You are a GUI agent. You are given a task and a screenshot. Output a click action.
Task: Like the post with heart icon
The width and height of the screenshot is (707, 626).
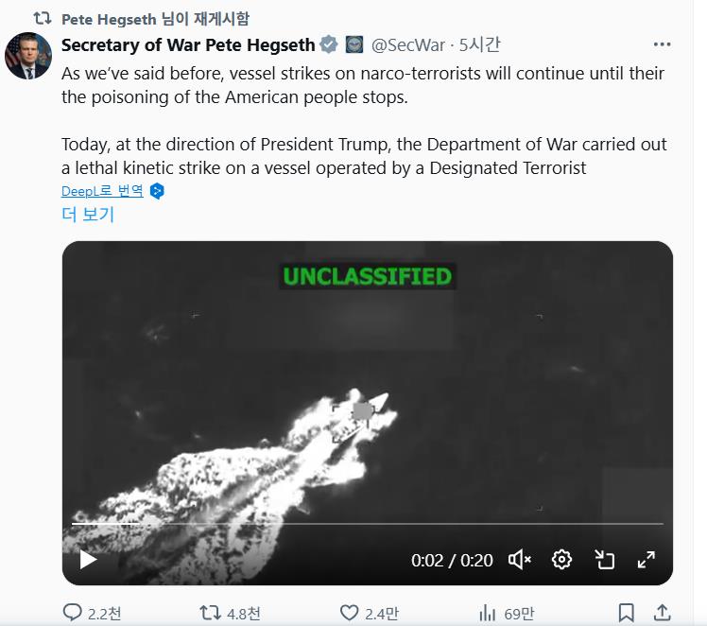coord(349,613)
